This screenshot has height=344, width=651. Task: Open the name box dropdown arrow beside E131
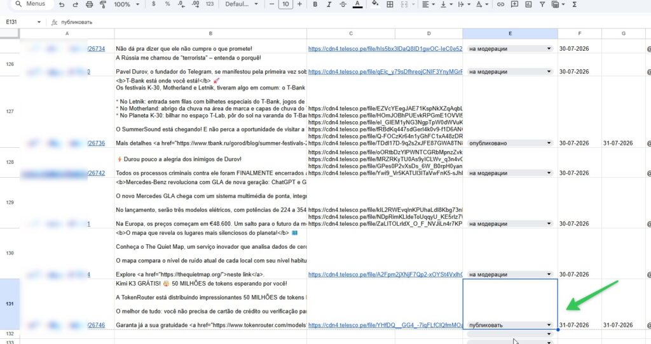point(39,22)
